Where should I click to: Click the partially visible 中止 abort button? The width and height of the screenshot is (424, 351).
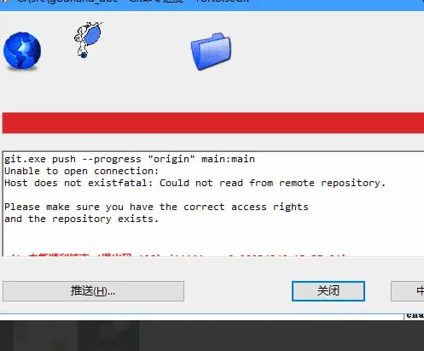click(x=408, y=291)
